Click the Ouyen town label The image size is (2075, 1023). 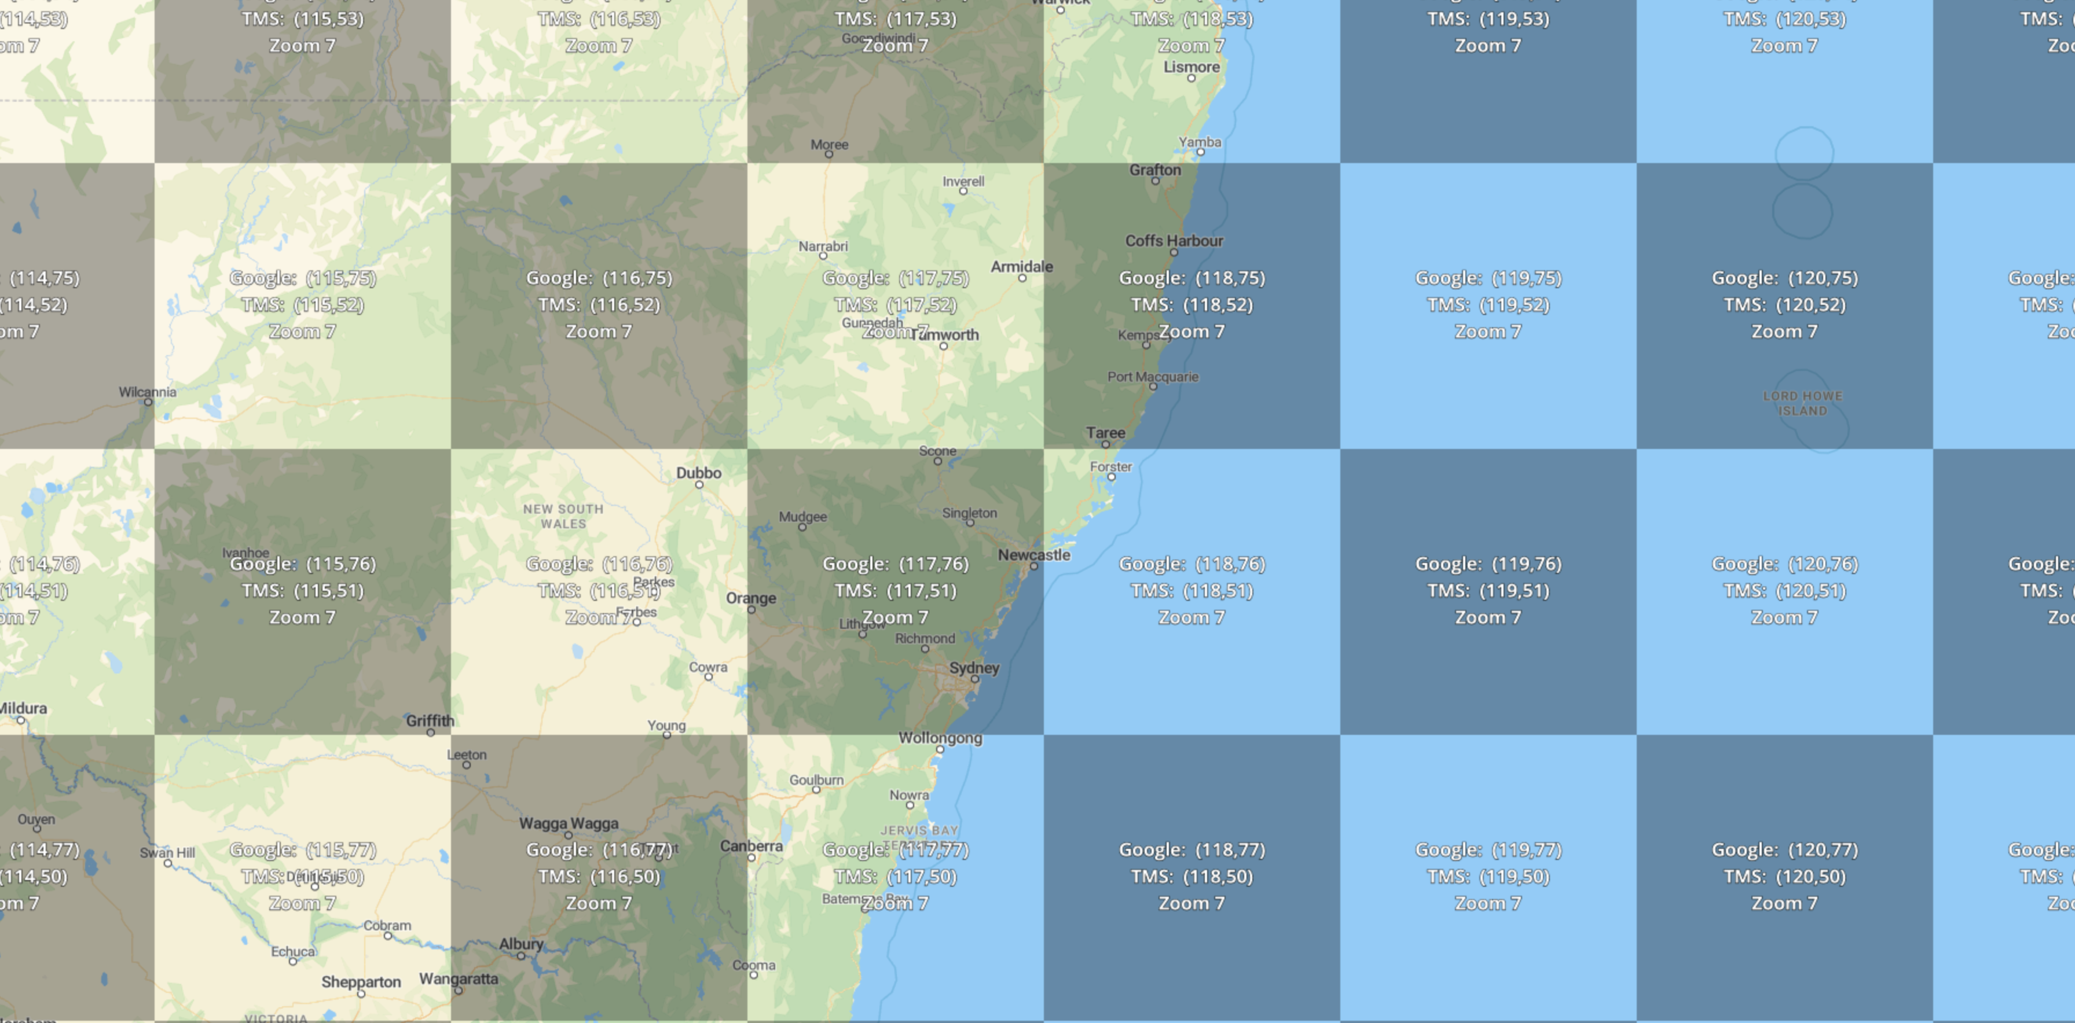36,819
